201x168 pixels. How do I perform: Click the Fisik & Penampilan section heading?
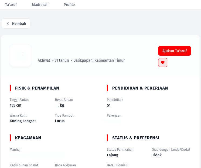pos(37,88)
